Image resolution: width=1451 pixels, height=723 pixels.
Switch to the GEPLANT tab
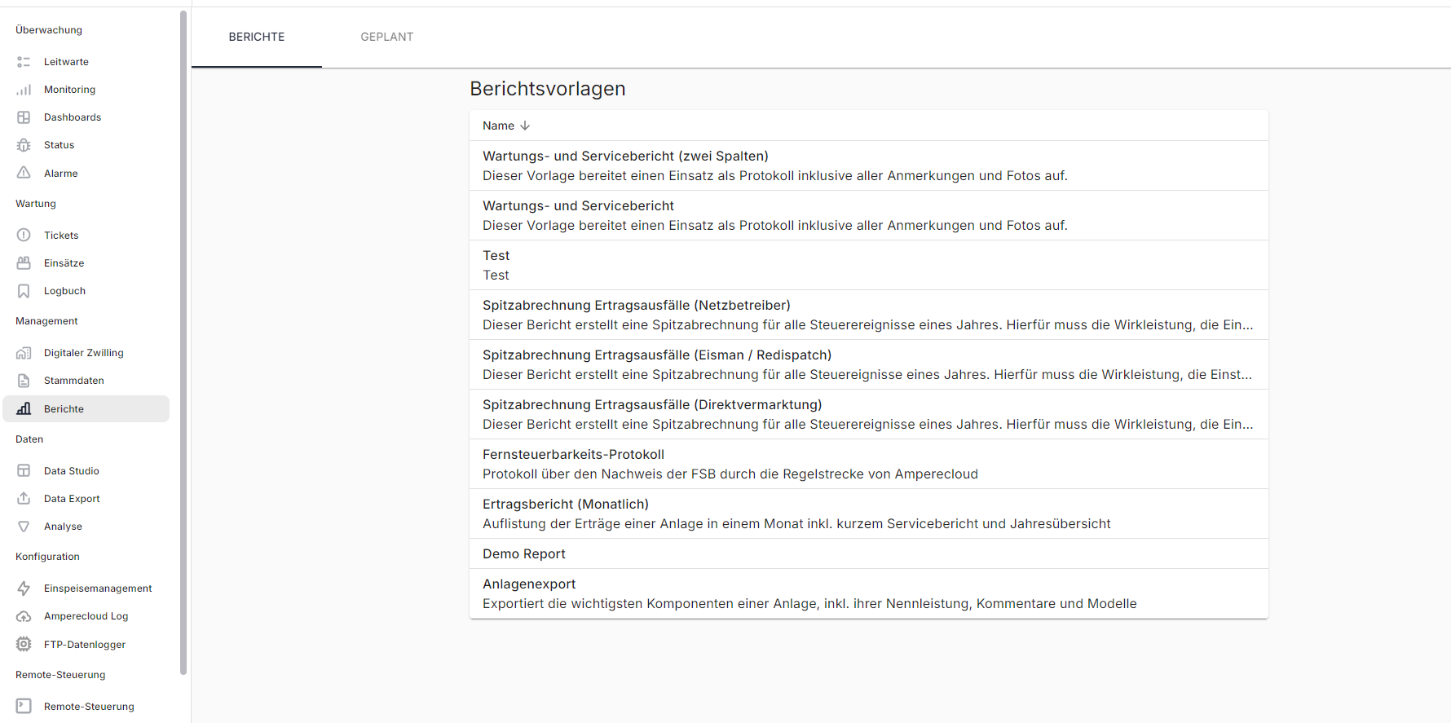pos(386,37)
